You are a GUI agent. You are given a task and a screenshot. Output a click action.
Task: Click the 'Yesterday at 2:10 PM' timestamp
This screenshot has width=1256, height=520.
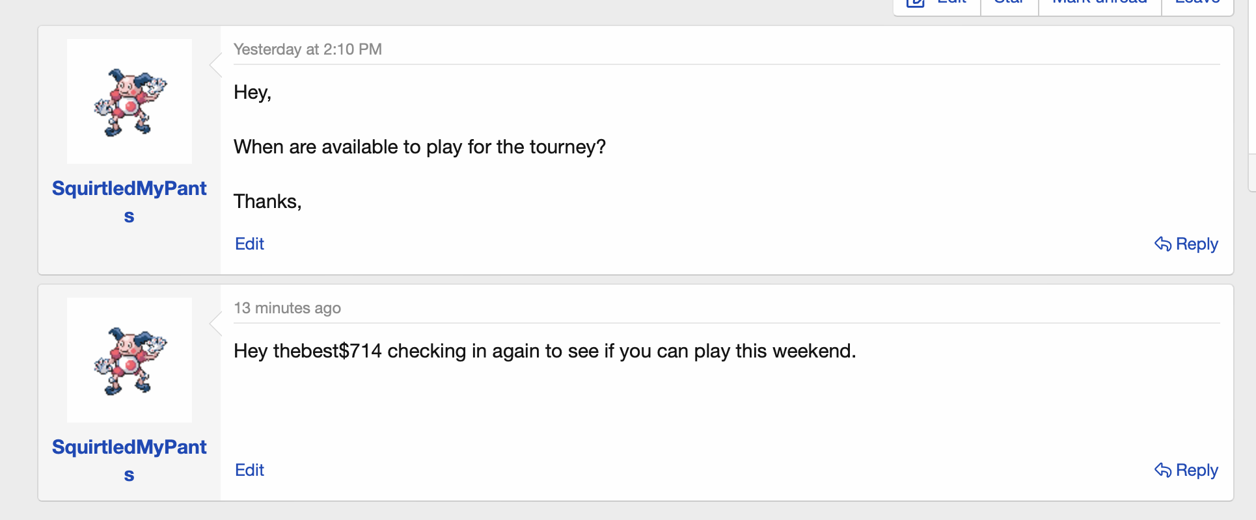tap(307, 49)
